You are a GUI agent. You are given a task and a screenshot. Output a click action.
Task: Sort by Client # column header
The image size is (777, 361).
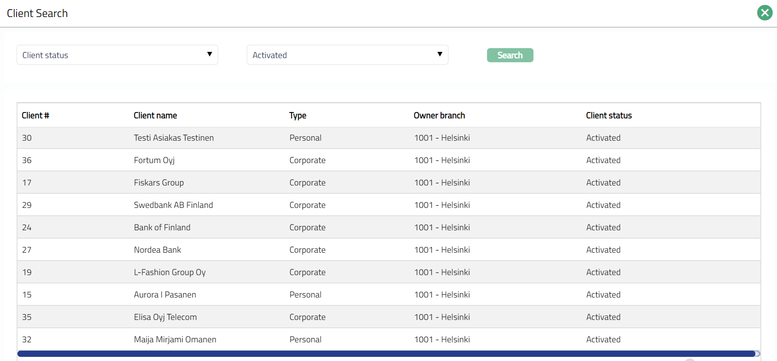[x=35, y=115]
